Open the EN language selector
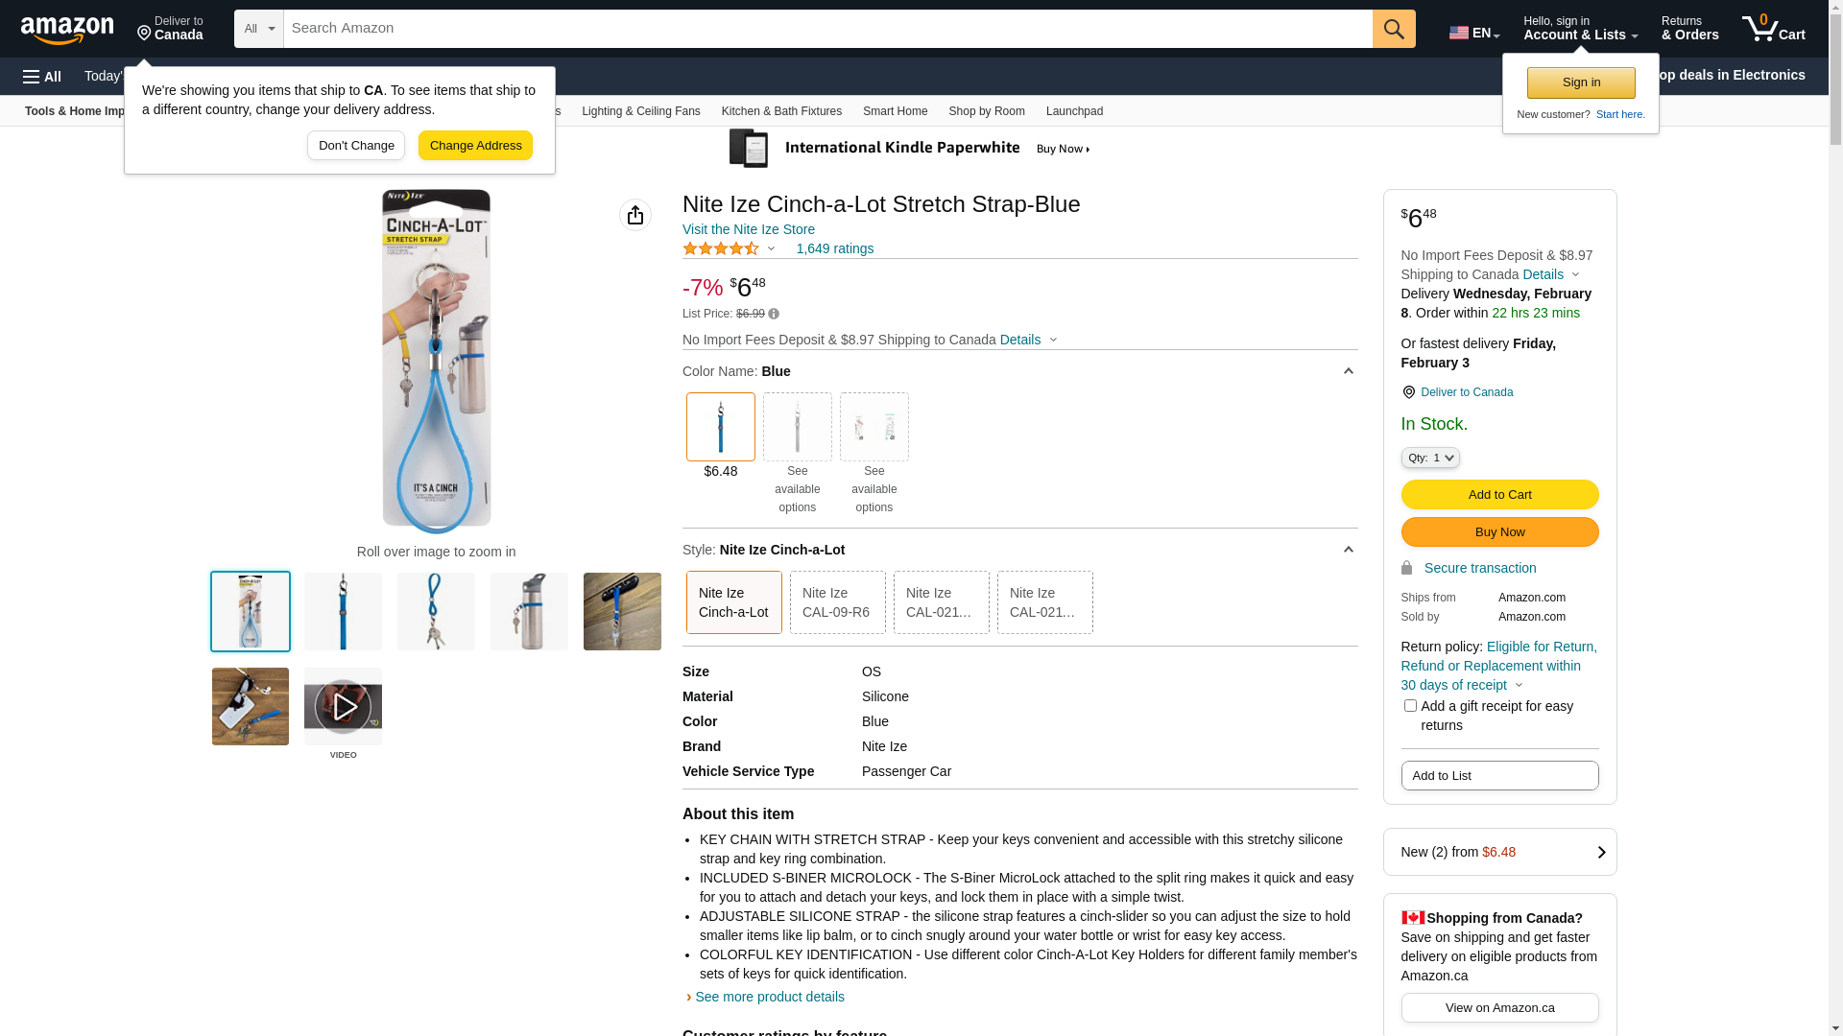 click(1473, 33)
